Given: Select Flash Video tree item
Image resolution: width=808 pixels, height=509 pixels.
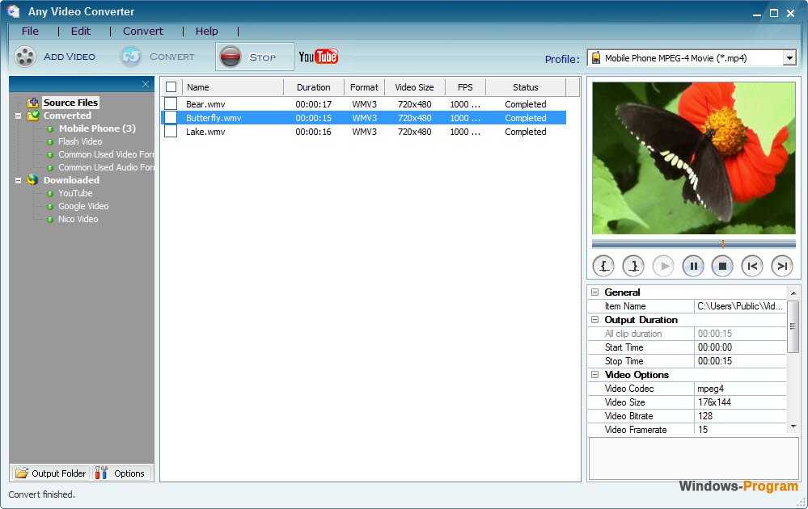Looking at the screenshot, I should [x=80, y=141].
